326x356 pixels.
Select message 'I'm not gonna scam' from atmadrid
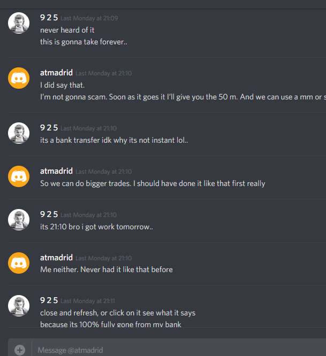pos(183,97)
